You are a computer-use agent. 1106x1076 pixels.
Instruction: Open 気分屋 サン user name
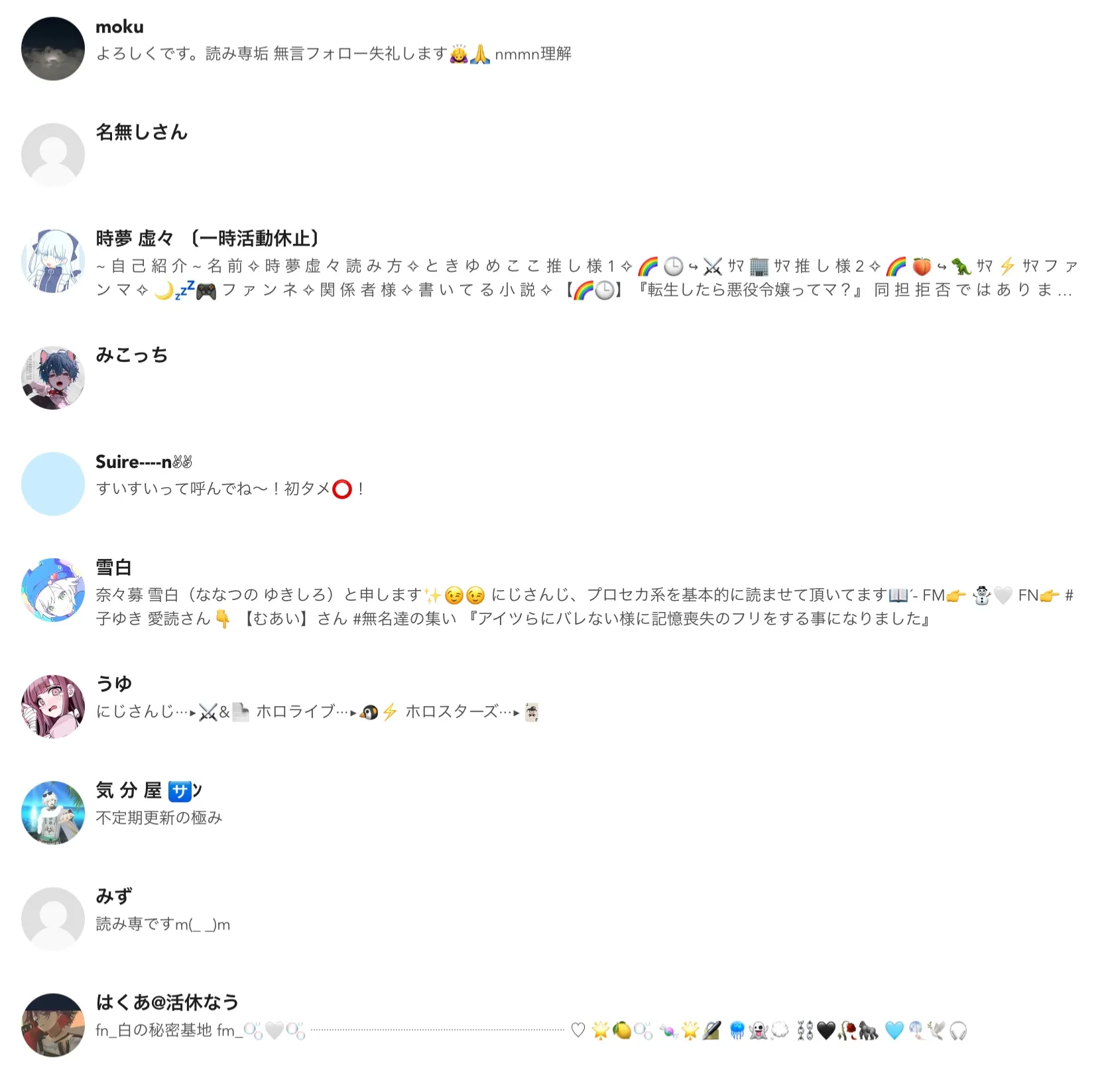pos(149,791)
